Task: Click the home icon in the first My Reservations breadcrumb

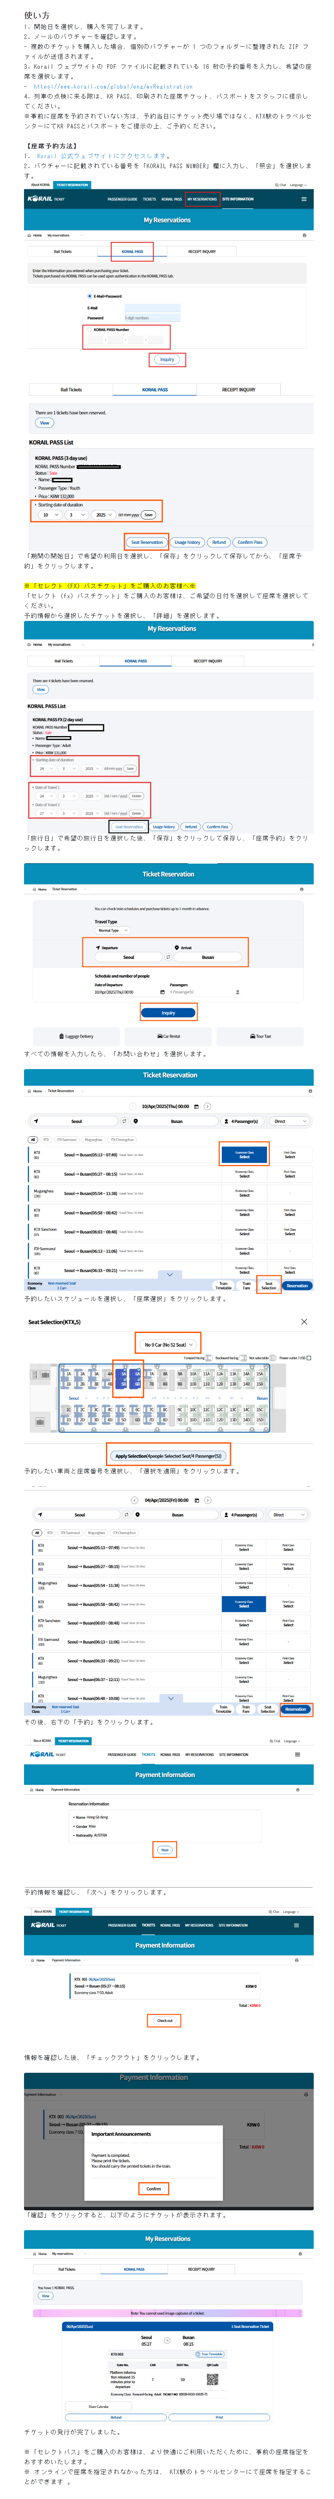Action: pos(28,235)
